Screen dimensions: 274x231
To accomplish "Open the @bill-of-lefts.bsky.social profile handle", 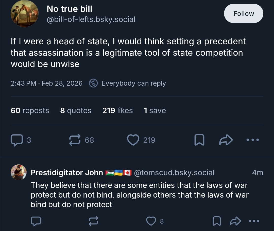I will [x=91, y=19].
